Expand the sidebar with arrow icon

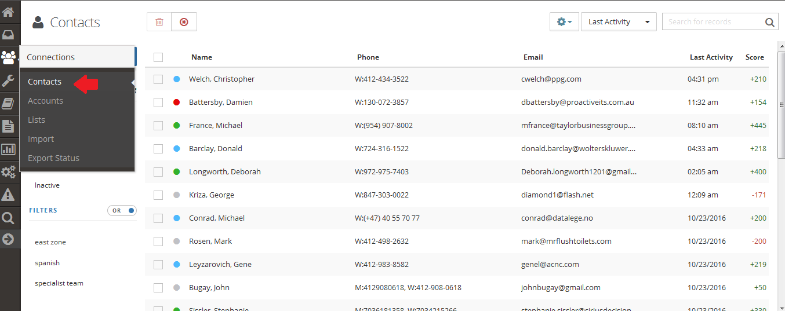pyautogui.click(x=9, y=239)
